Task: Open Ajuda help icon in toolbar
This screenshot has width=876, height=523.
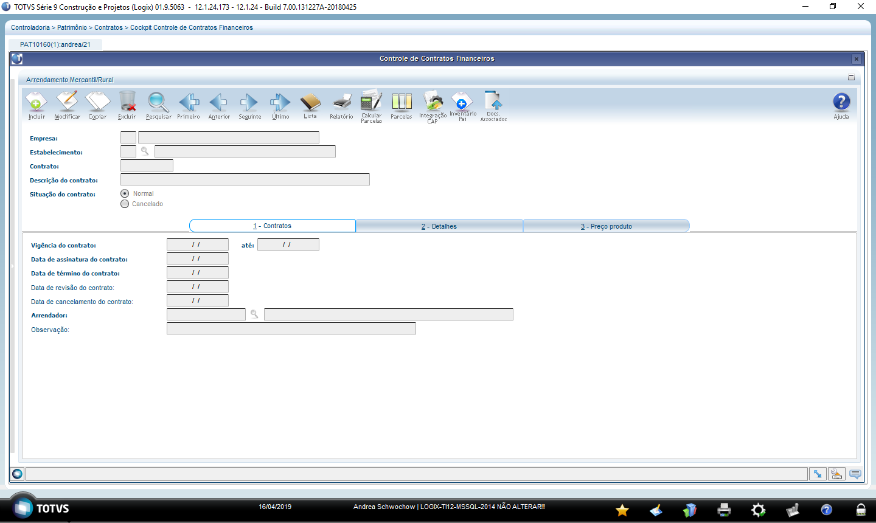Action: [x=841, y=102]
